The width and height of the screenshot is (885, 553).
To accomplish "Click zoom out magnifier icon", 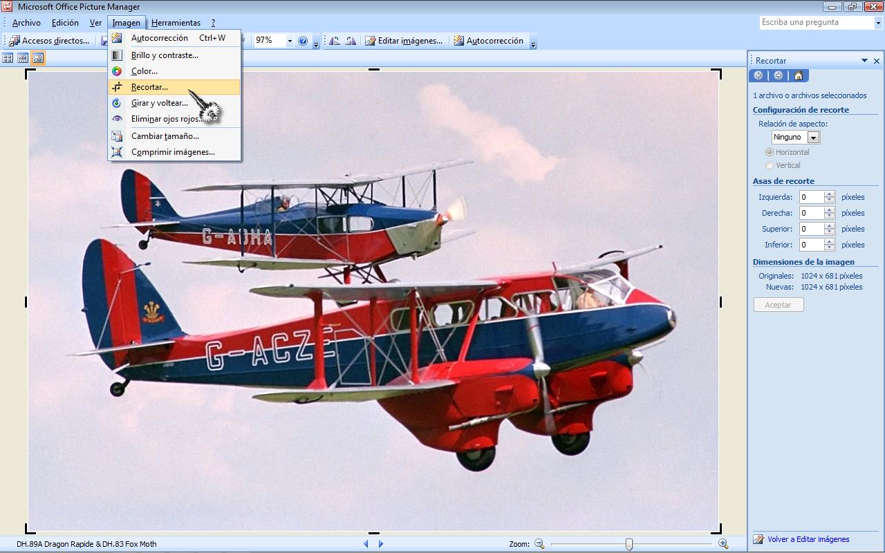I will point(539,544).
